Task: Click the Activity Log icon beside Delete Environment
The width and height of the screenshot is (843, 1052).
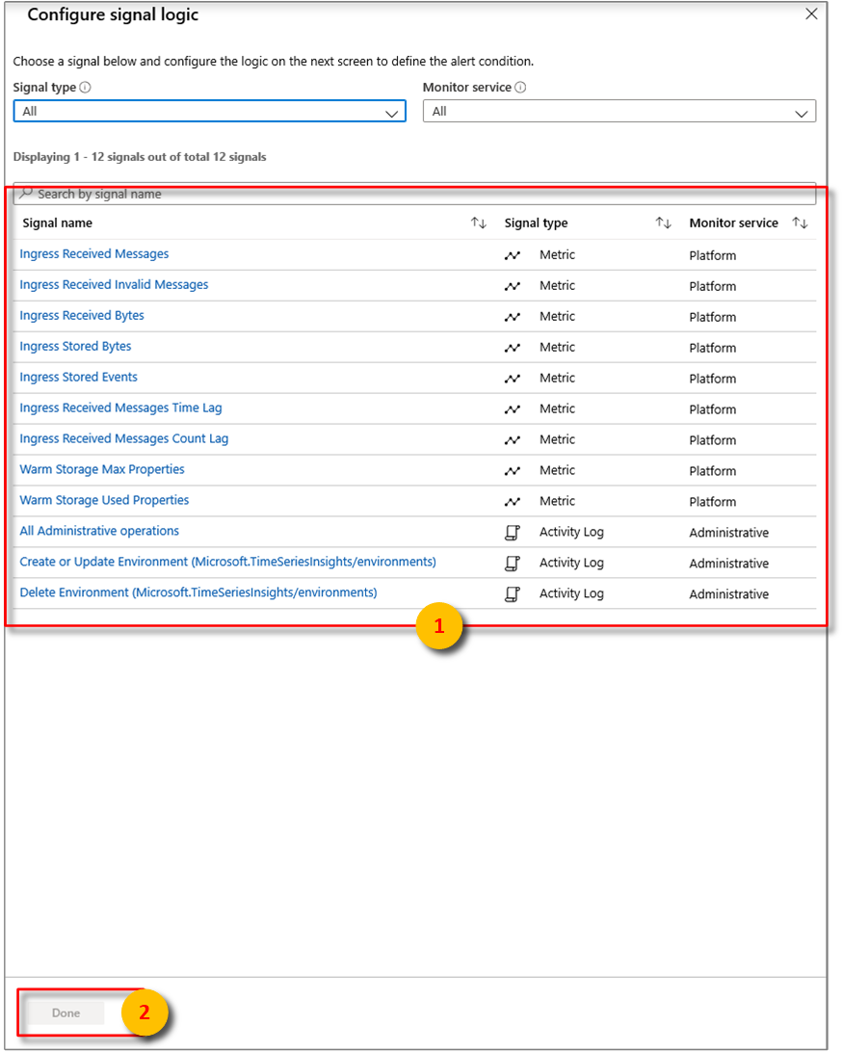Action: click(512, 593)
